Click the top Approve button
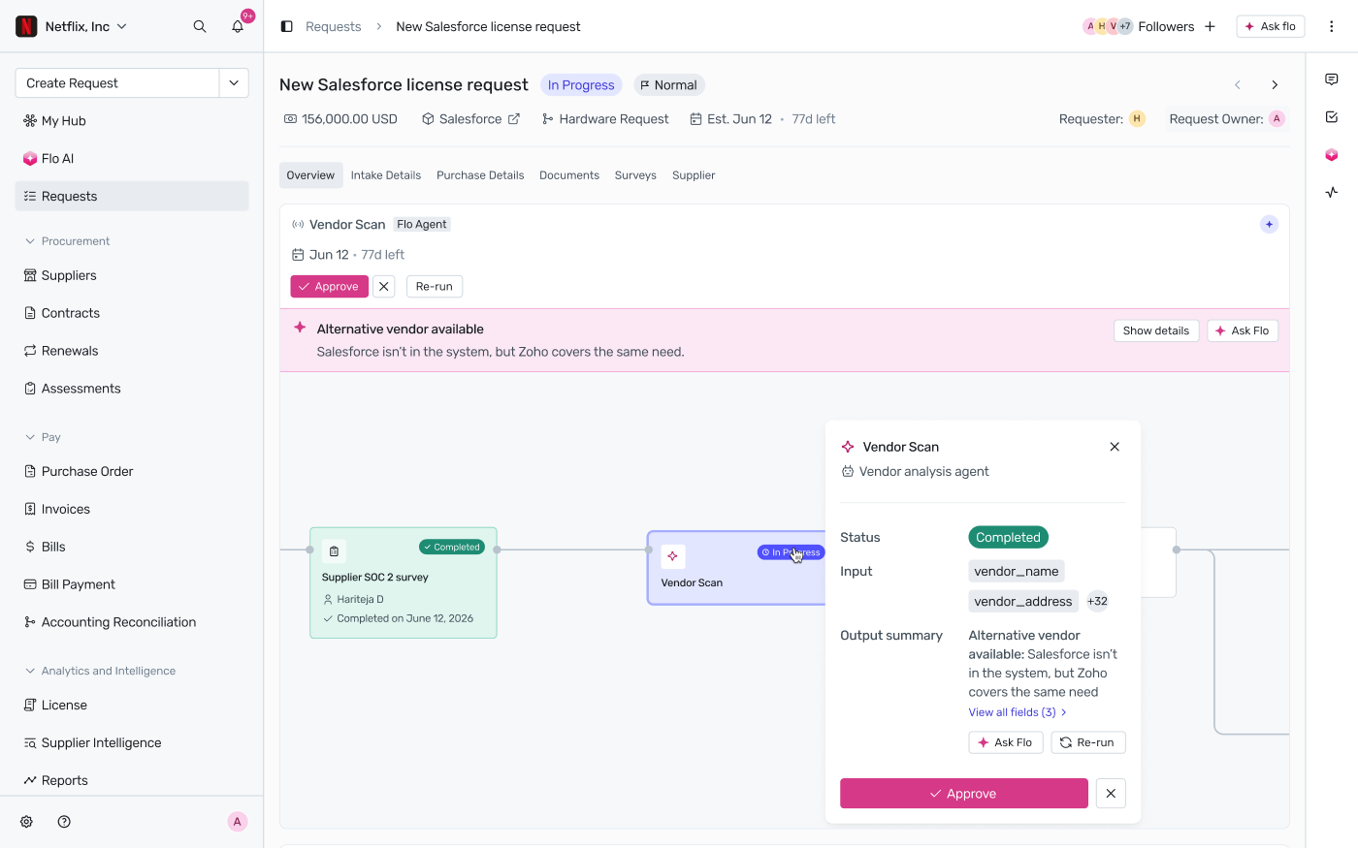The width and height of the screenshot is (1358, 848). click(329, 287)
